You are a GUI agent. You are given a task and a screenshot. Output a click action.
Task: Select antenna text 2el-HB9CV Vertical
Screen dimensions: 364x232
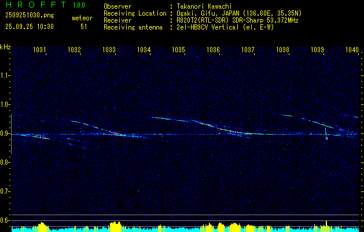(208, 27)
